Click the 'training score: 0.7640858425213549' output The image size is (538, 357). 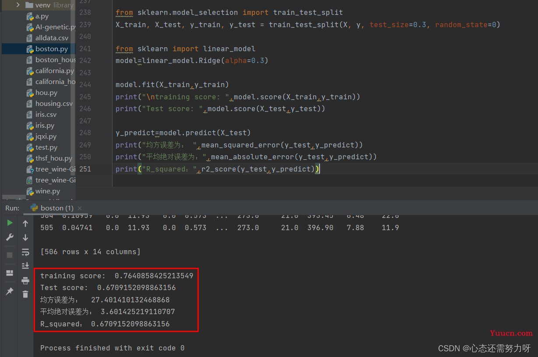click(117, 276)
